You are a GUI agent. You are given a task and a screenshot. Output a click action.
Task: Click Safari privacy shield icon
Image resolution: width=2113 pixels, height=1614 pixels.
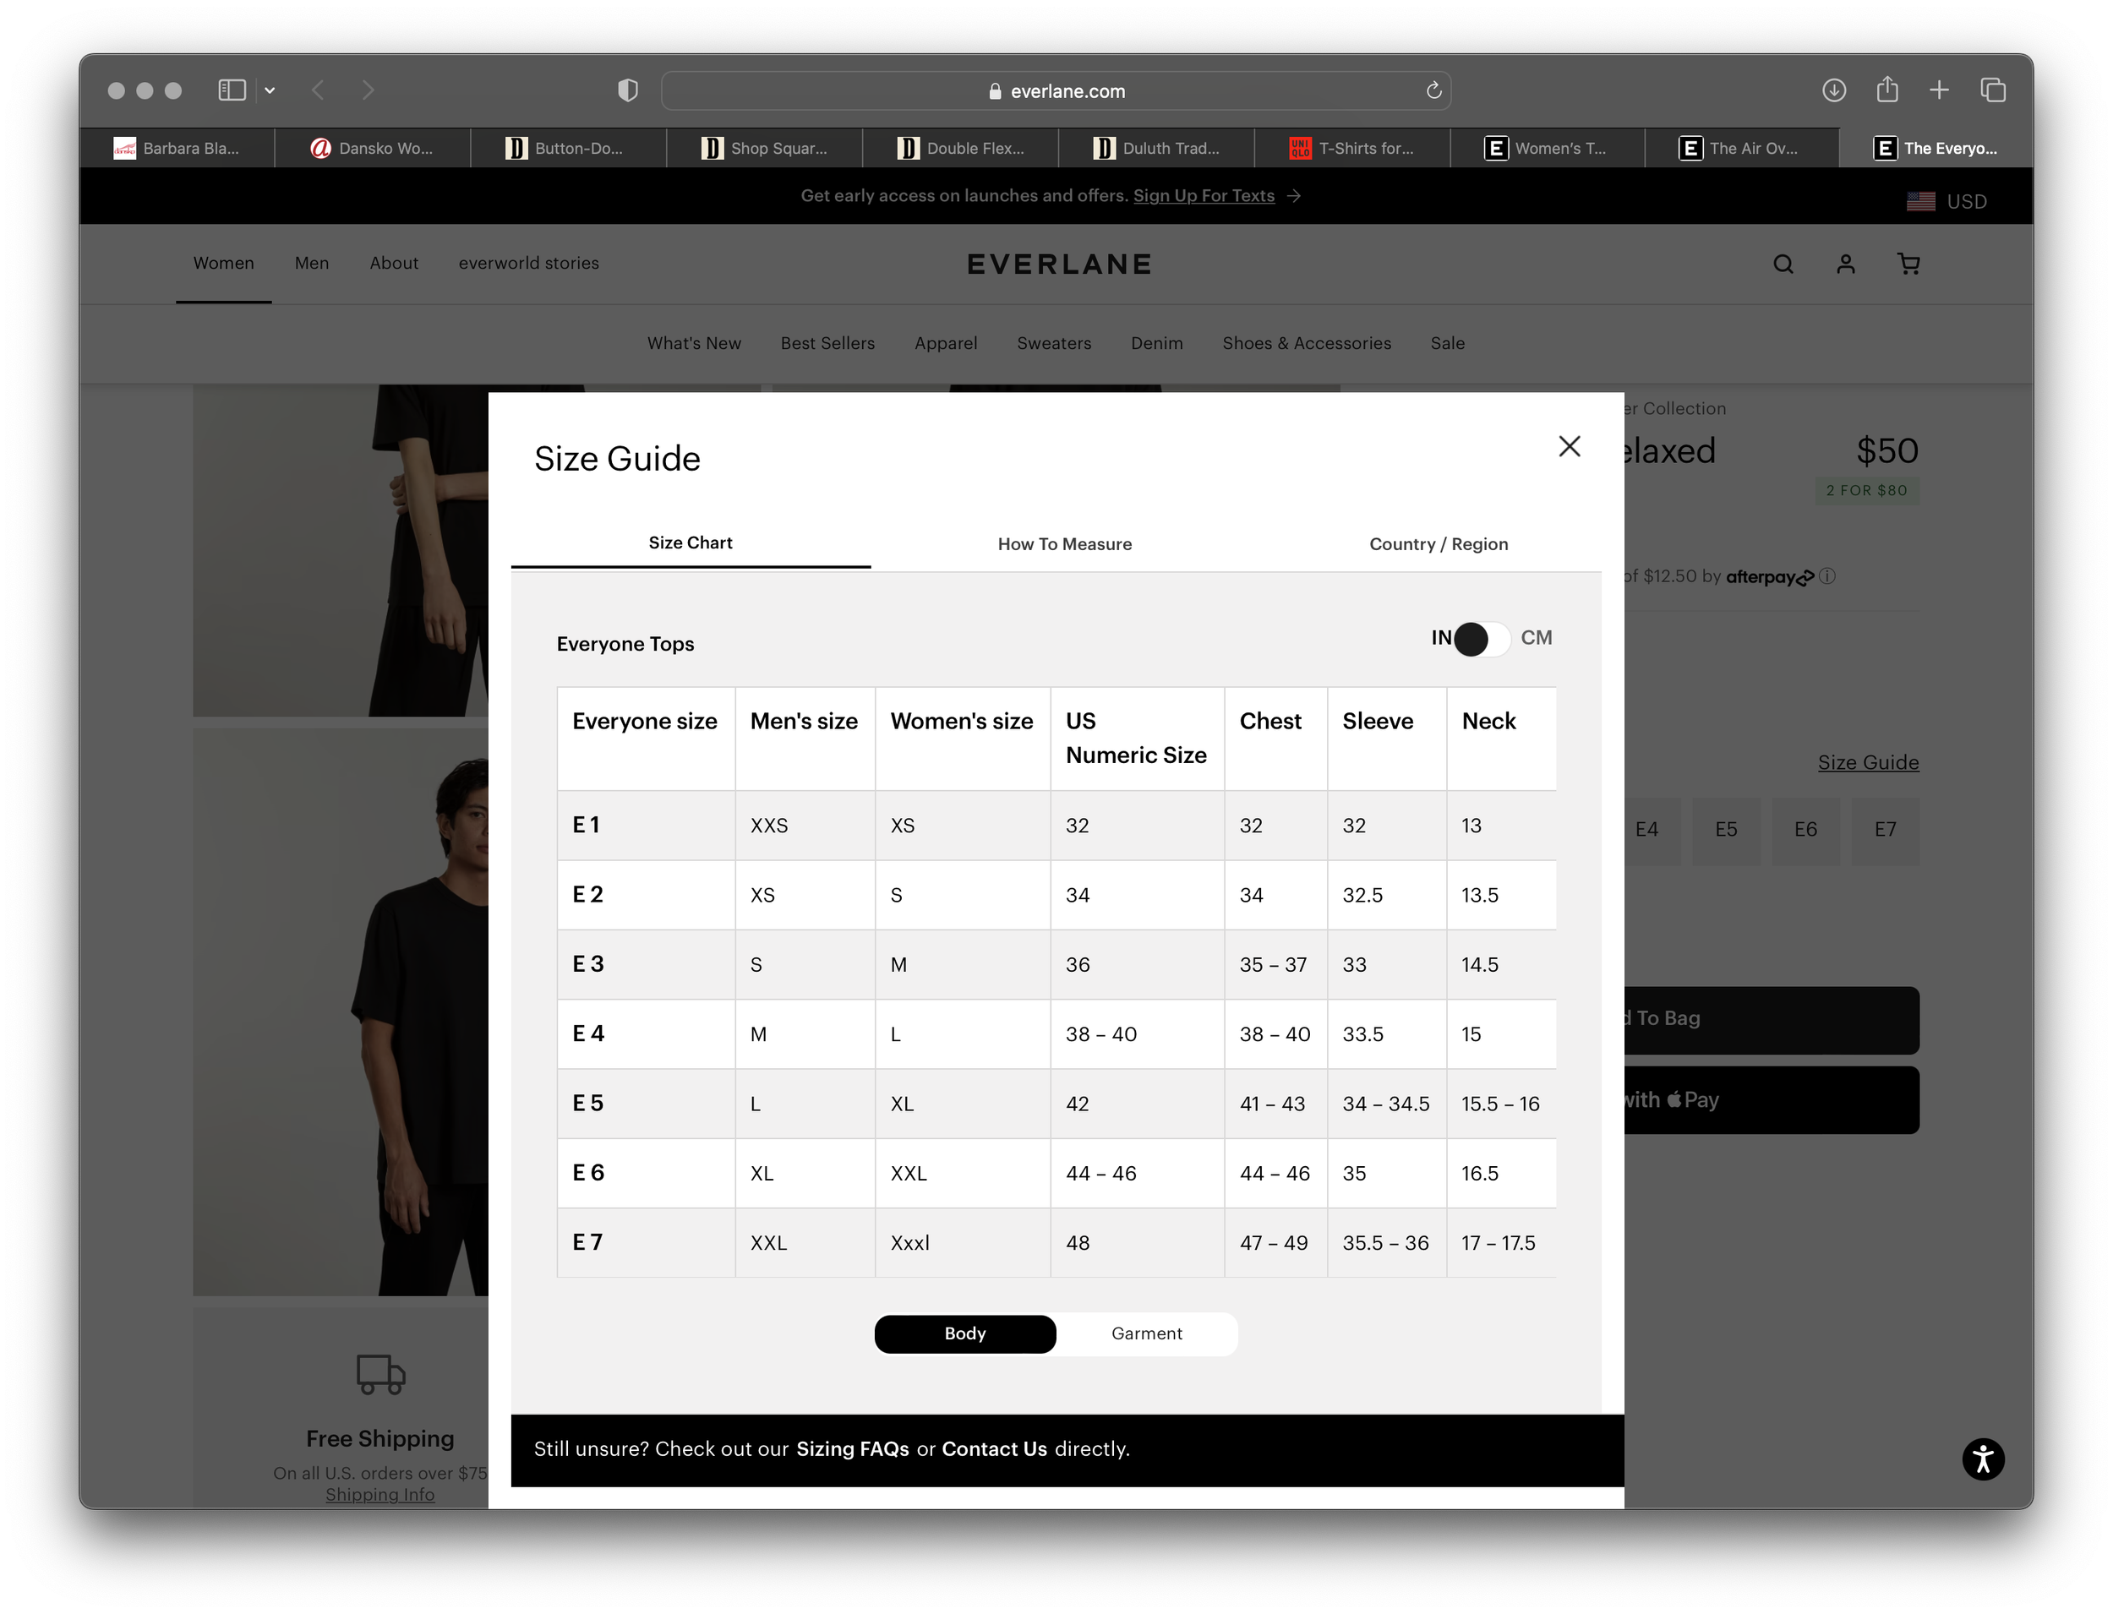click(x=627, y=90)
